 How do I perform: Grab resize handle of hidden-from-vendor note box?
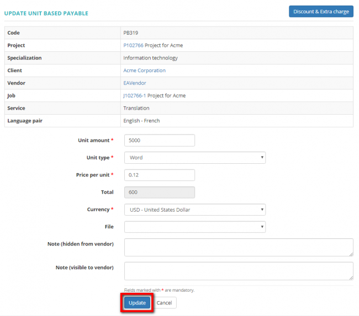351,254
